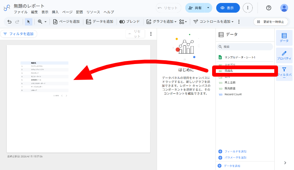Open the help question mark icon
The width and height of the screenshot is (294, 170).
[269, 8]
